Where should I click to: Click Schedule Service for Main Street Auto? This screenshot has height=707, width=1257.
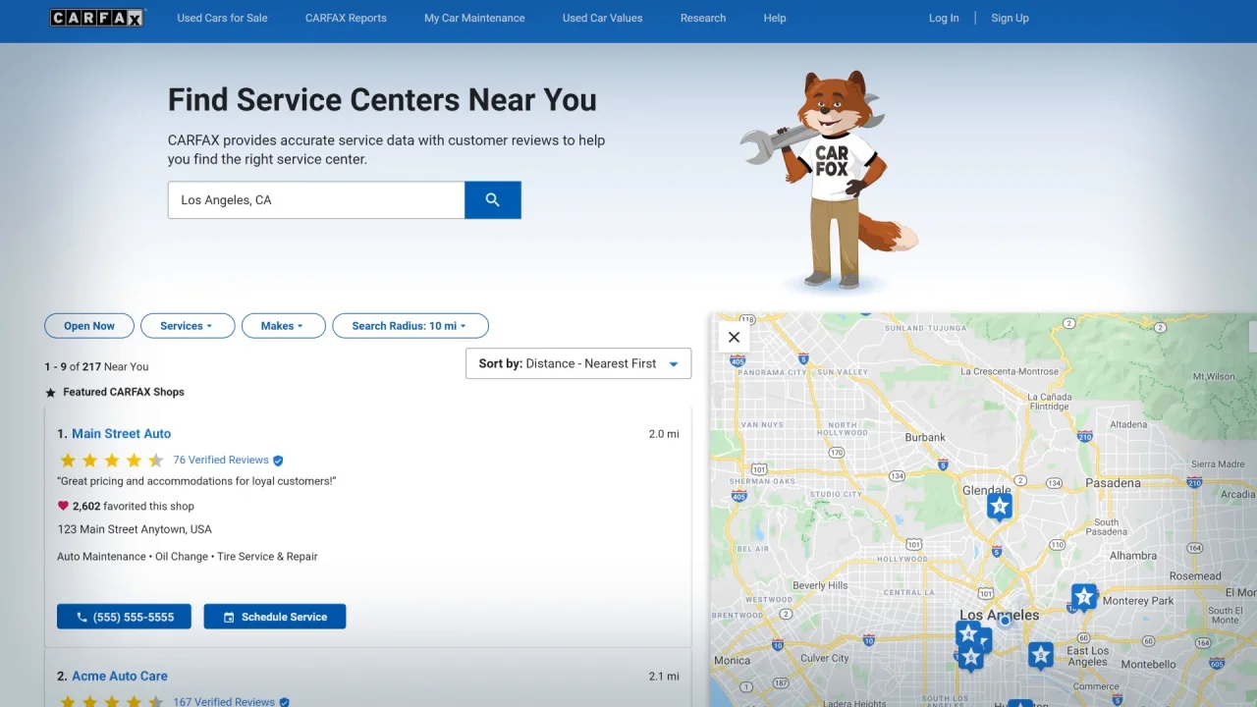pyautogui.click(x=275, y=617)
